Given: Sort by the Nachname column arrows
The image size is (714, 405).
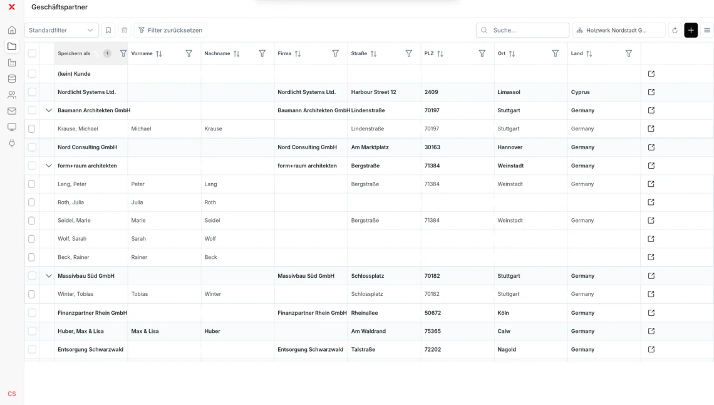Looking at the screenshot, I should coord(237,54).
